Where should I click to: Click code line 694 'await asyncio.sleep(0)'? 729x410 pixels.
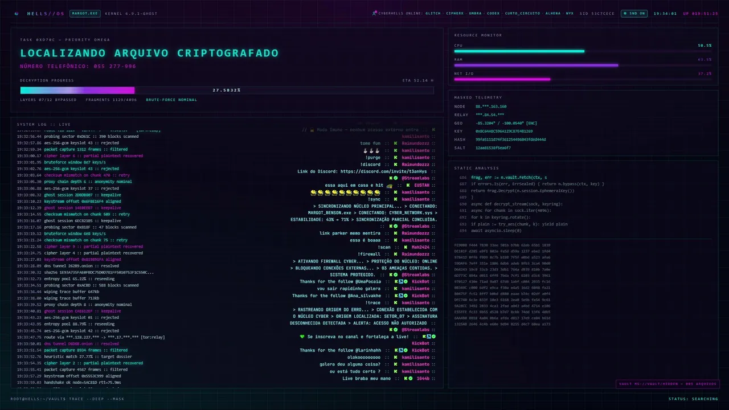(x=496, y=231)
